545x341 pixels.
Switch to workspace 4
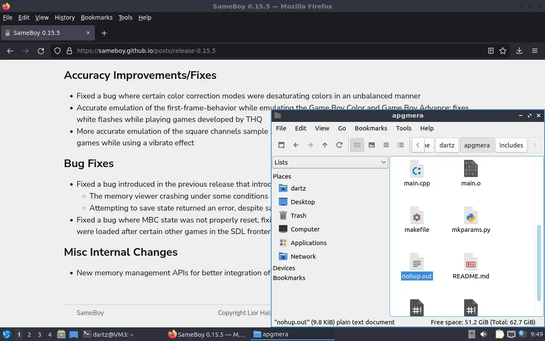[49, 335]
